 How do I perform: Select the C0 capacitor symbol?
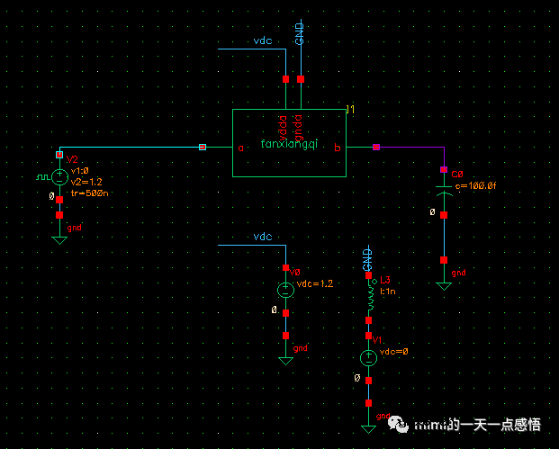tap(443, 193)
